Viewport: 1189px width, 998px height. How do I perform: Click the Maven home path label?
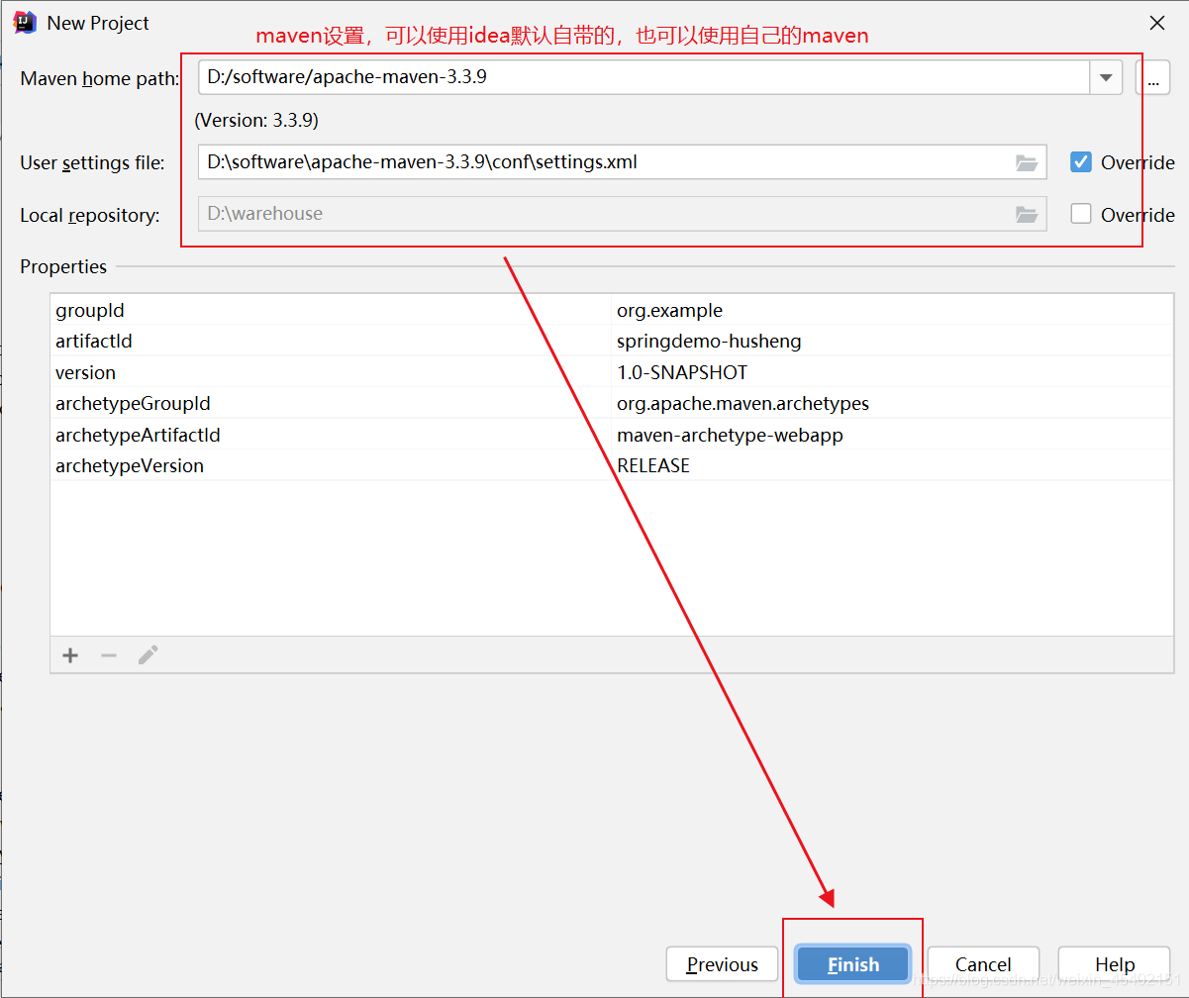(x=100, y=79)
